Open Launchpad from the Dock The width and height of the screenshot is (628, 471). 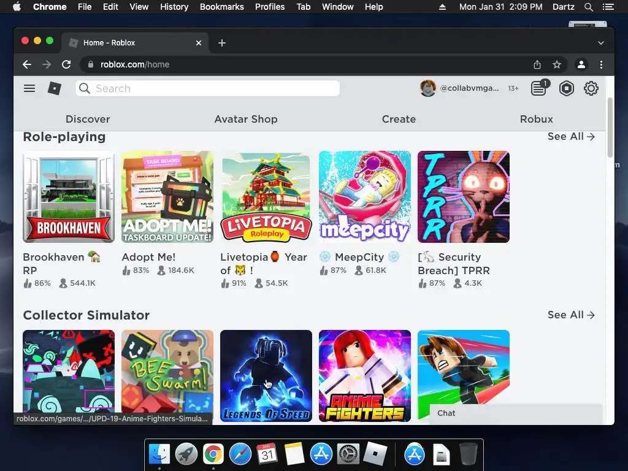point(186,454)
